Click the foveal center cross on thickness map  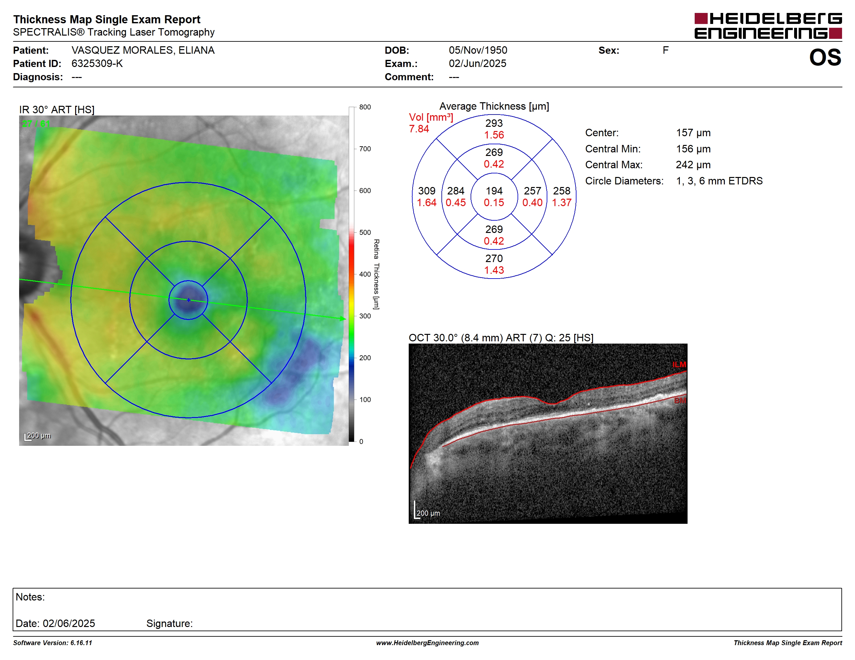188,300
